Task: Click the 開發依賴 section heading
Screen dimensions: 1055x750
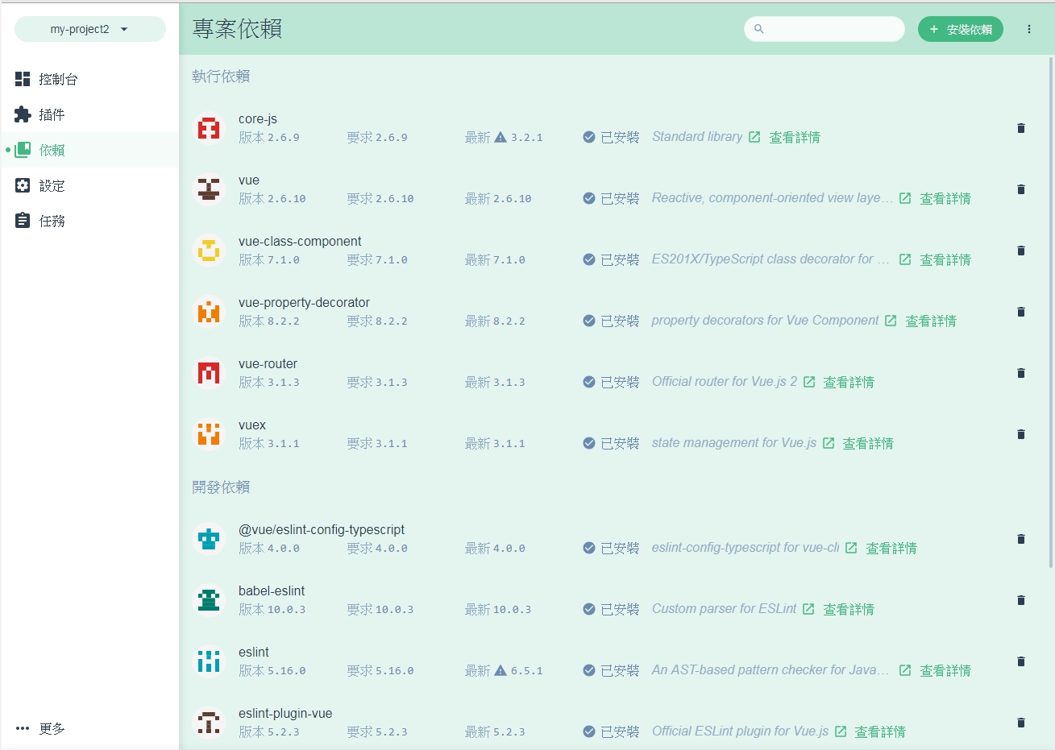Action: [x=221, y=487]
